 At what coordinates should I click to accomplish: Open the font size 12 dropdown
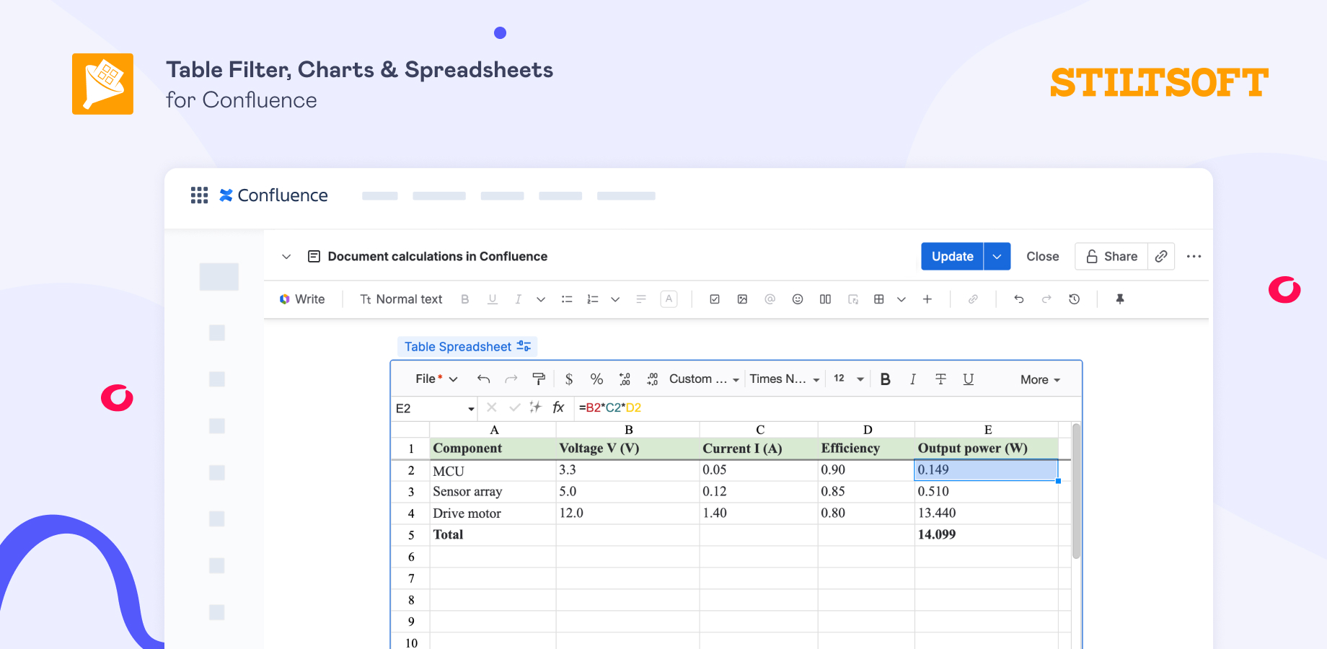[849, 379]
